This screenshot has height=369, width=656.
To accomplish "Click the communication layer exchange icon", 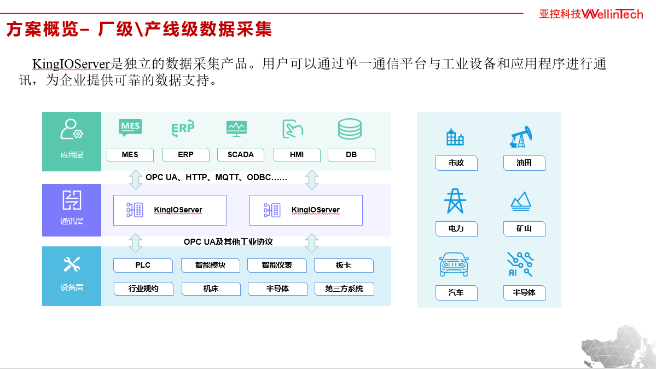I will (72, 200).
